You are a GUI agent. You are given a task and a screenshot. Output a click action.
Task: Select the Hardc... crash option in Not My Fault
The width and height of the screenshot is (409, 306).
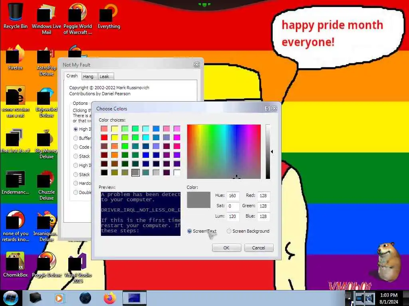click(75, 183)
